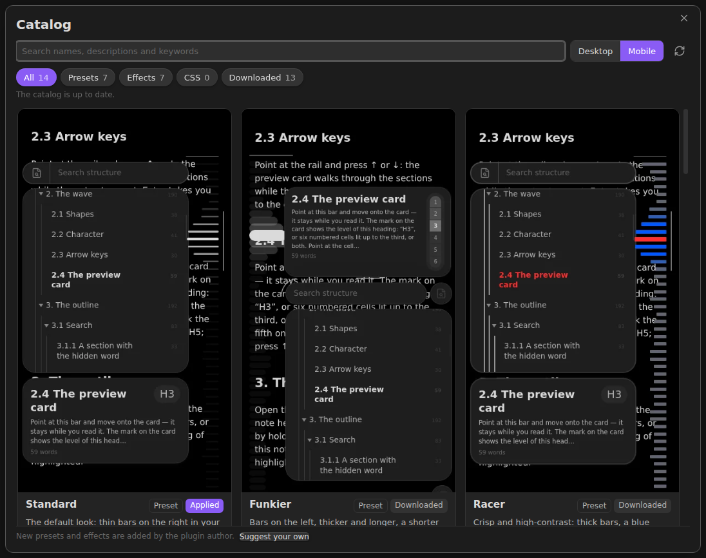706x558 pixels.
Task: Collapse '3.1 Search' in Racer preview
Action: pos(494,325)
